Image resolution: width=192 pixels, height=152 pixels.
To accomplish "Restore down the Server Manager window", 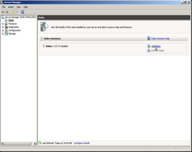I will (x=185, y=2).
